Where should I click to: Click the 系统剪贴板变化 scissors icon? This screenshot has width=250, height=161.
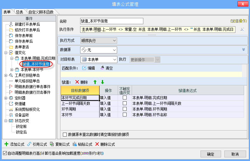pos(11,109)
